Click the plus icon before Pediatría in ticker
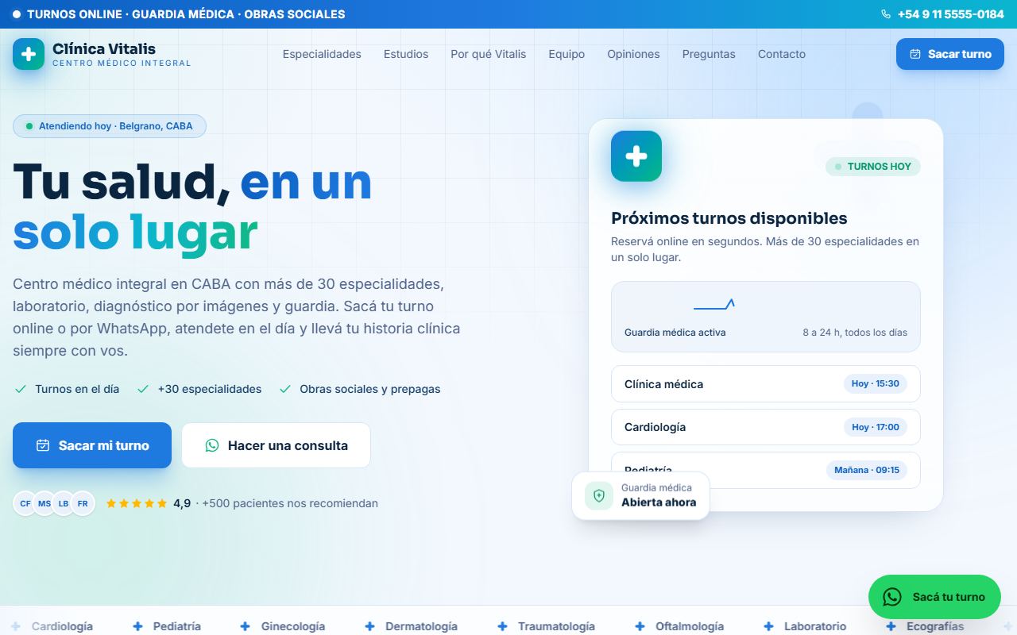This screenshot has height=635, width=1017. [137, 626]
